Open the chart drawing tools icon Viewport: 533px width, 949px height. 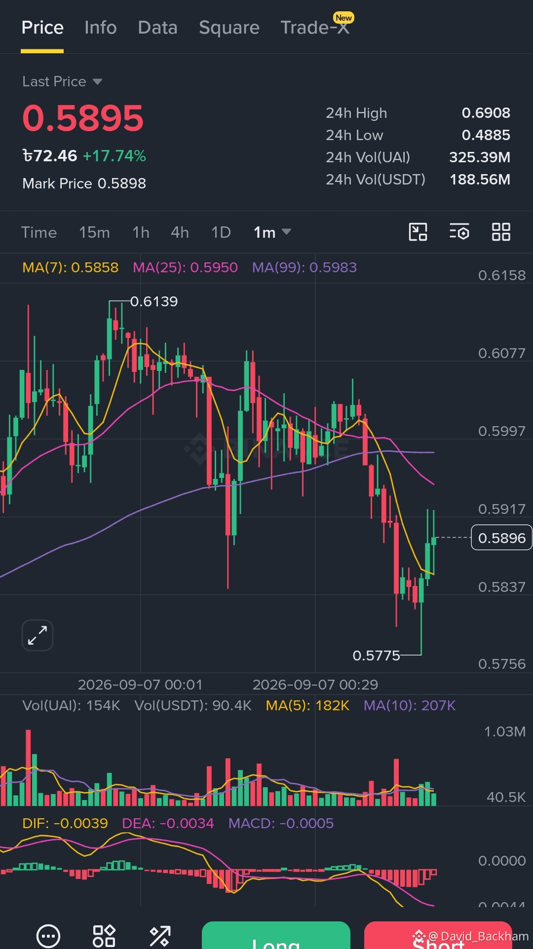pos(418,232)
